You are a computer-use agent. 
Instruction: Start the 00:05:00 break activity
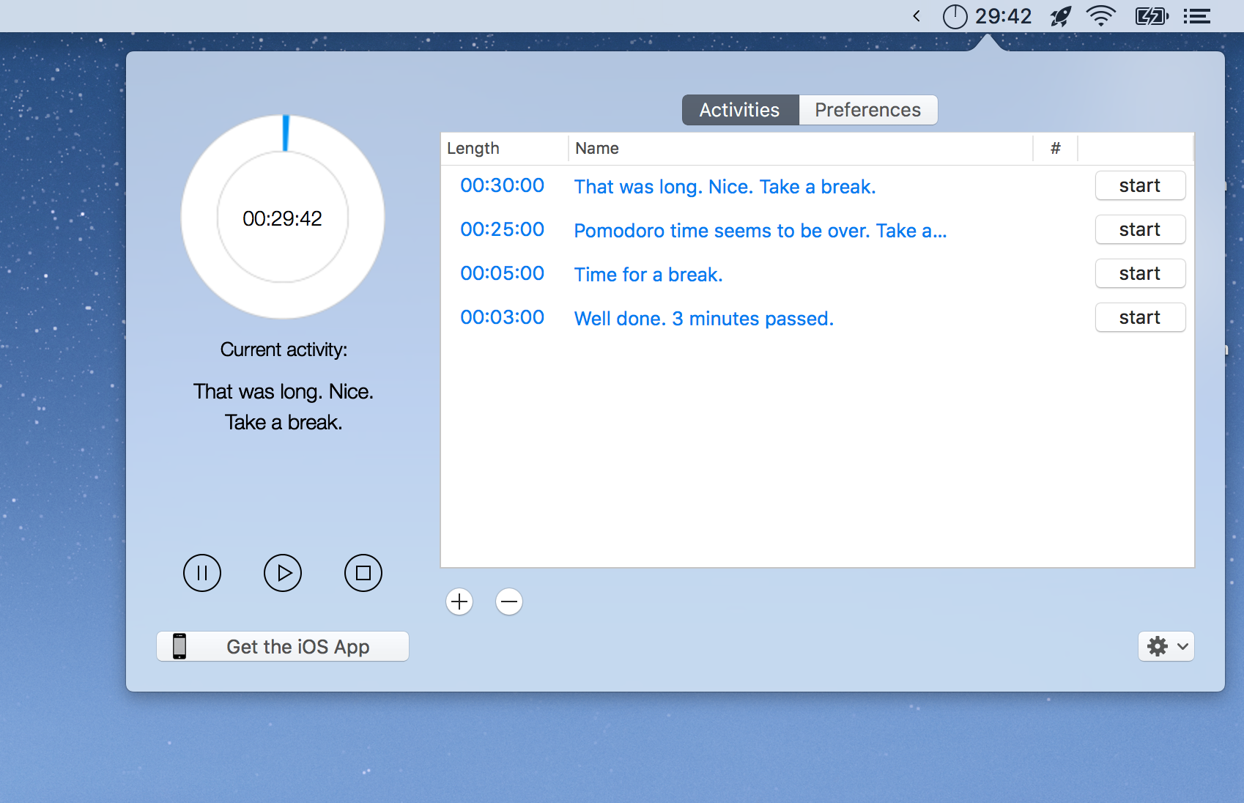click(1140, 273)
